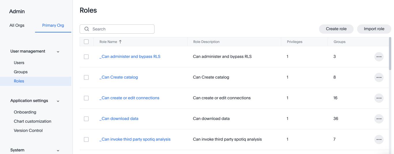Open more options for _Can Create catalog

pos(379,78)
